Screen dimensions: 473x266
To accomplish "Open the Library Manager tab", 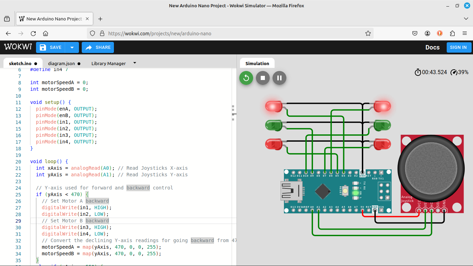I will pos(108,63).
